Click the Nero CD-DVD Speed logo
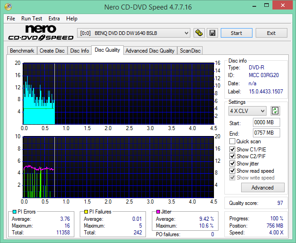Image resolution: width=296 pixels, height=243 pixels. [x=41, y=33]
